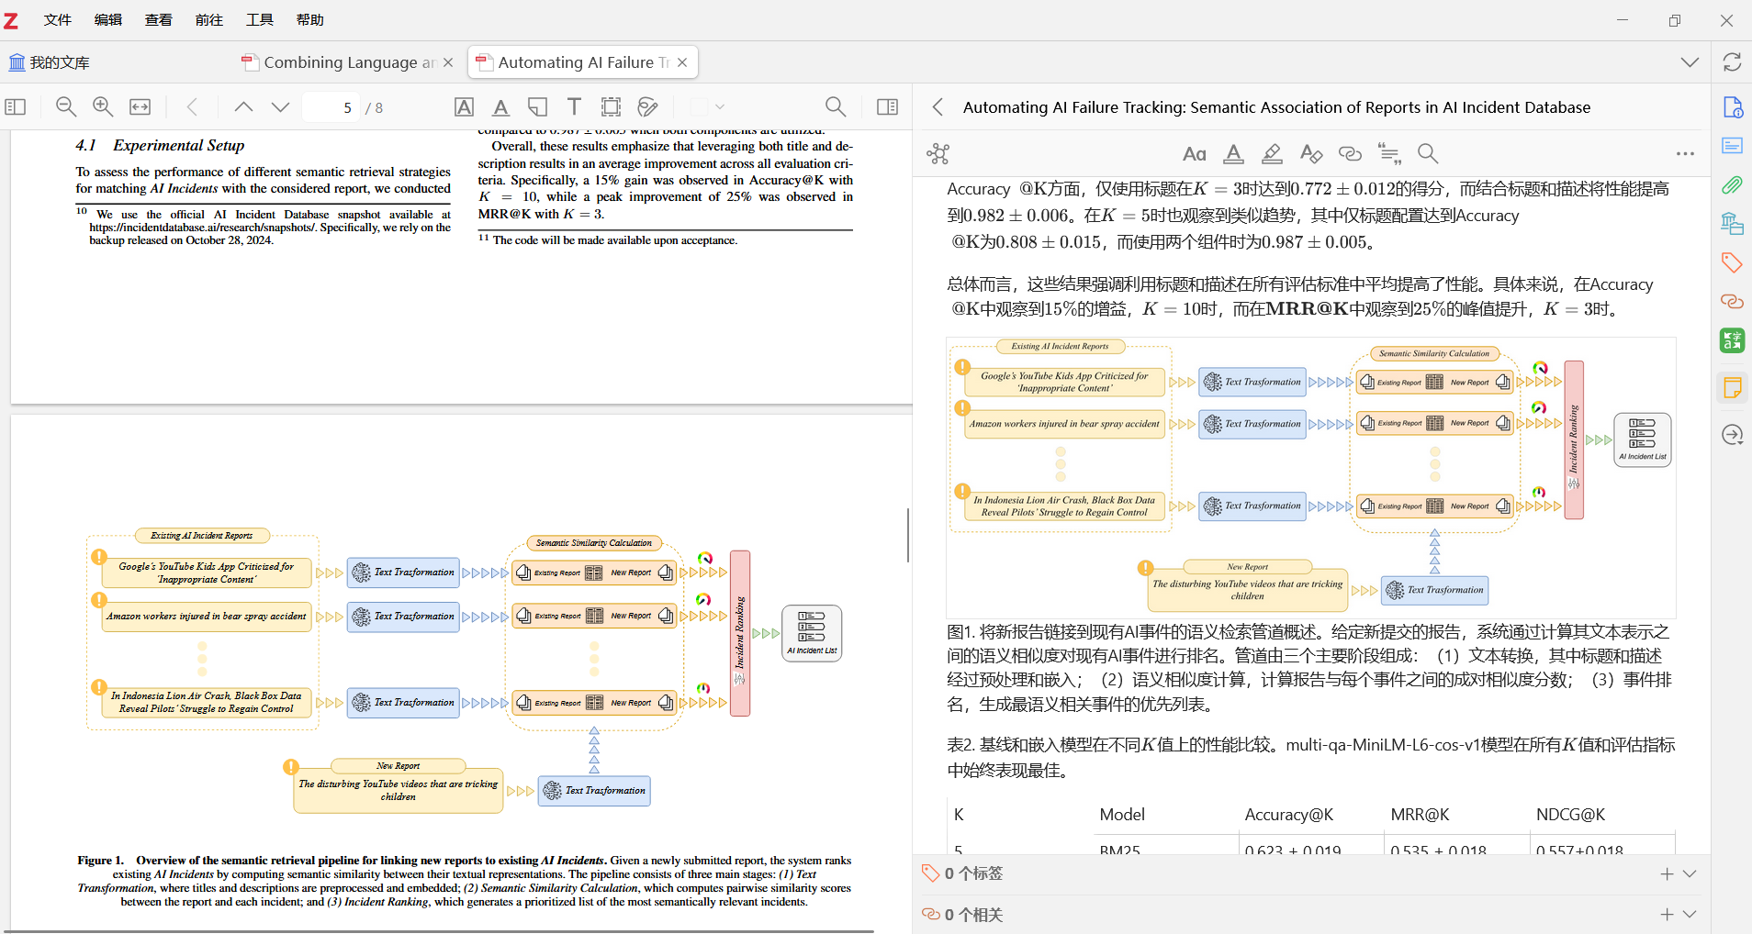Click the Accuracy@K table header
Image resolution: width=1752 pixels, height=934 pixels.
point(1288,815)
